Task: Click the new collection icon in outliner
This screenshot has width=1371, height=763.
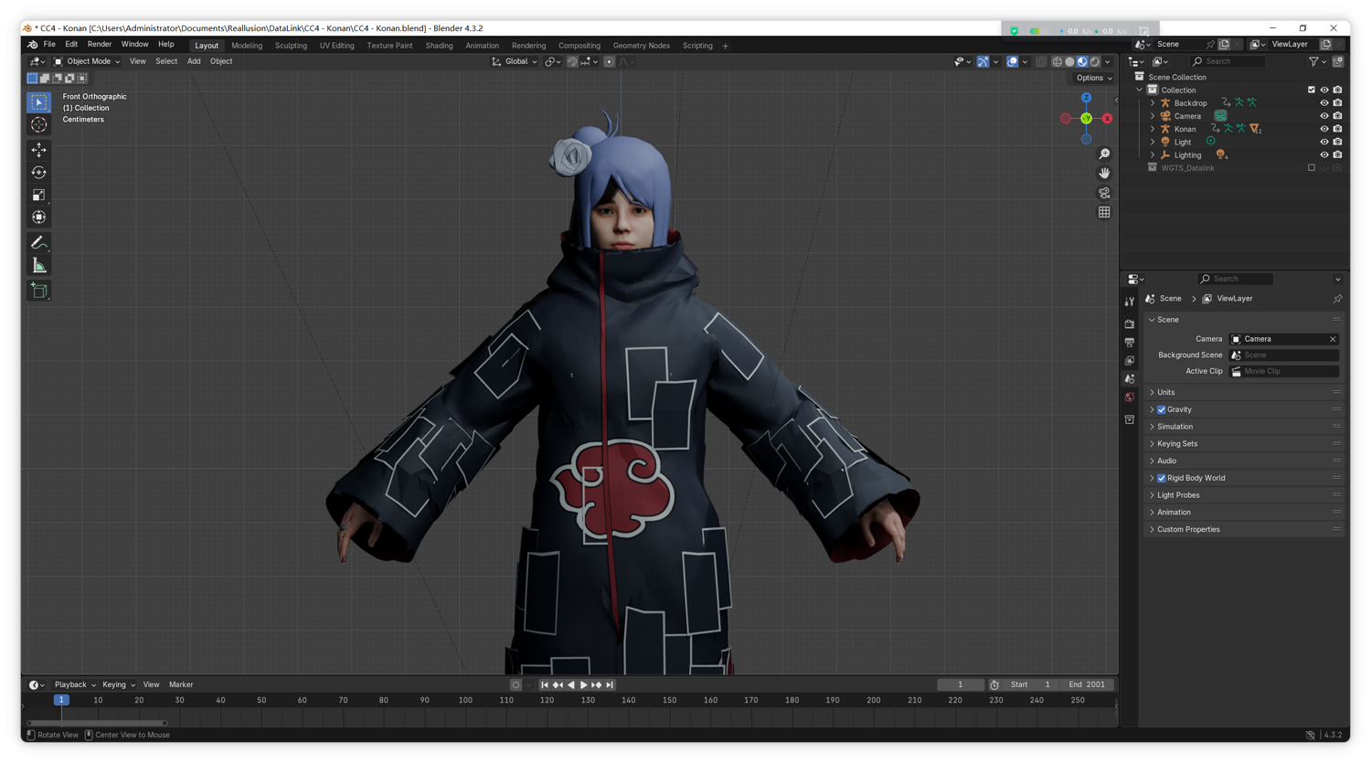Action: (1337, 61)
